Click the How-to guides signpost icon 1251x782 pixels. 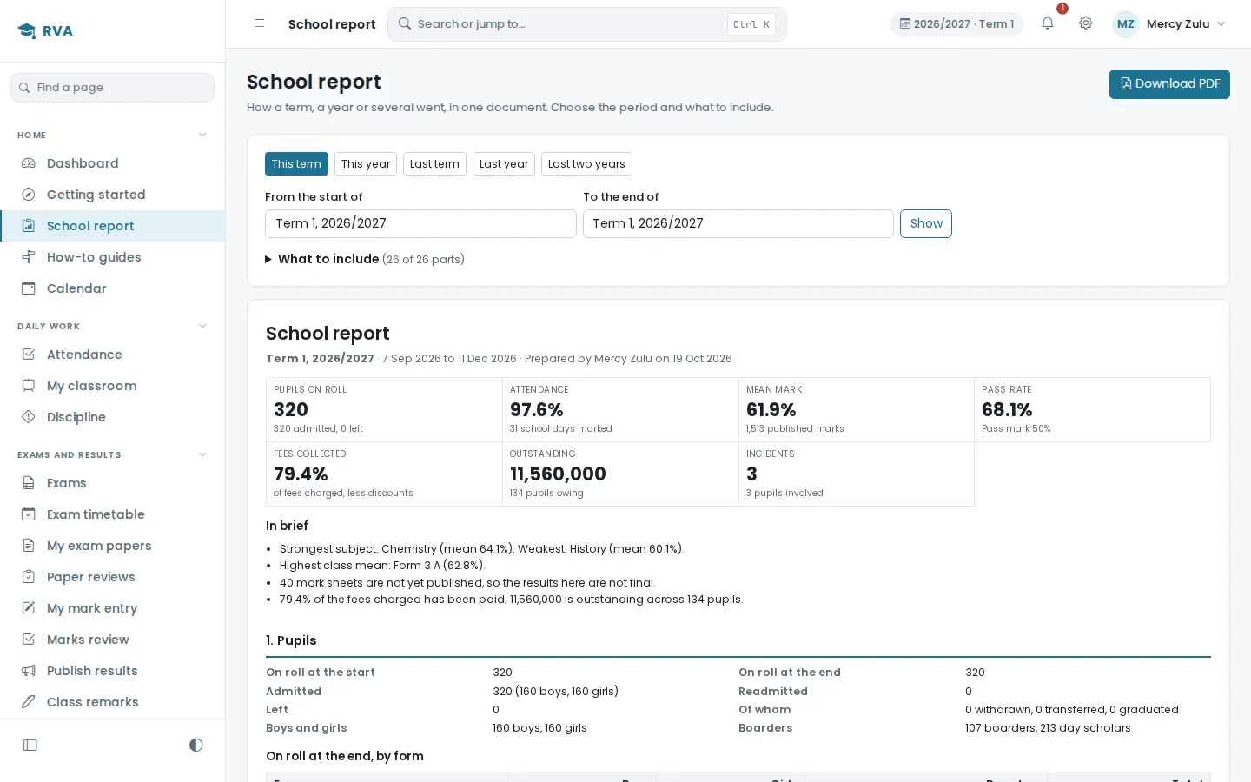[x=29, y=257]
